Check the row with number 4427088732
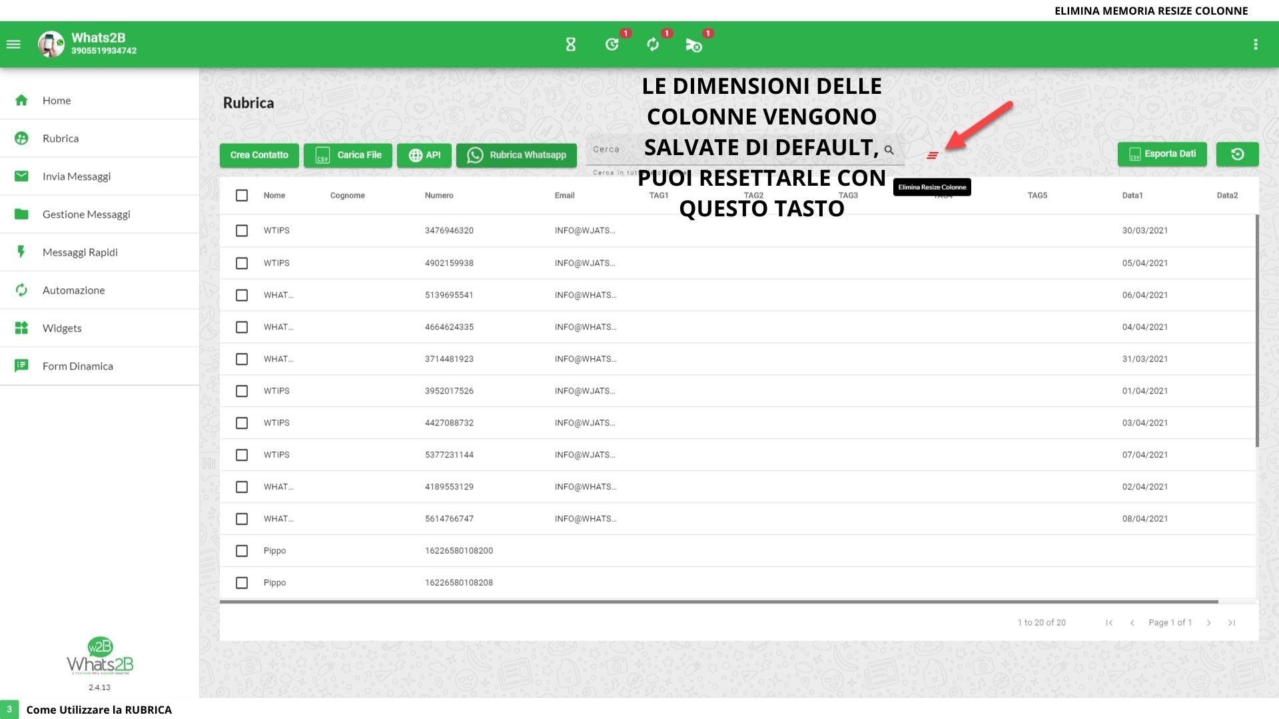Viewport: 1279px width, 719px height. (x=242, y=423)
